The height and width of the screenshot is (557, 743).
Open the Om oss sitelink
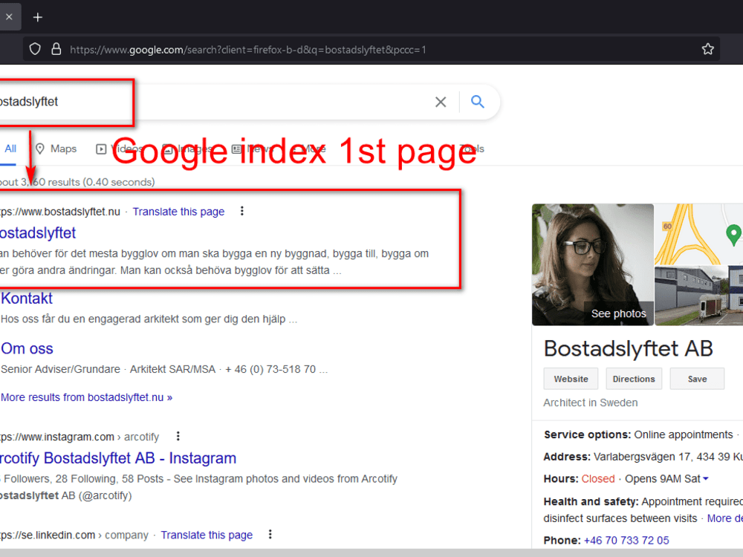click(27, 348)
